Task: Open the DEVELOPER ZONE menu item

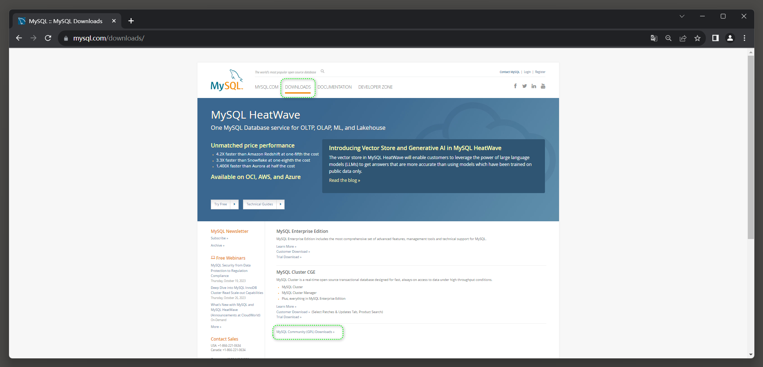Action: tap(375, 87)
